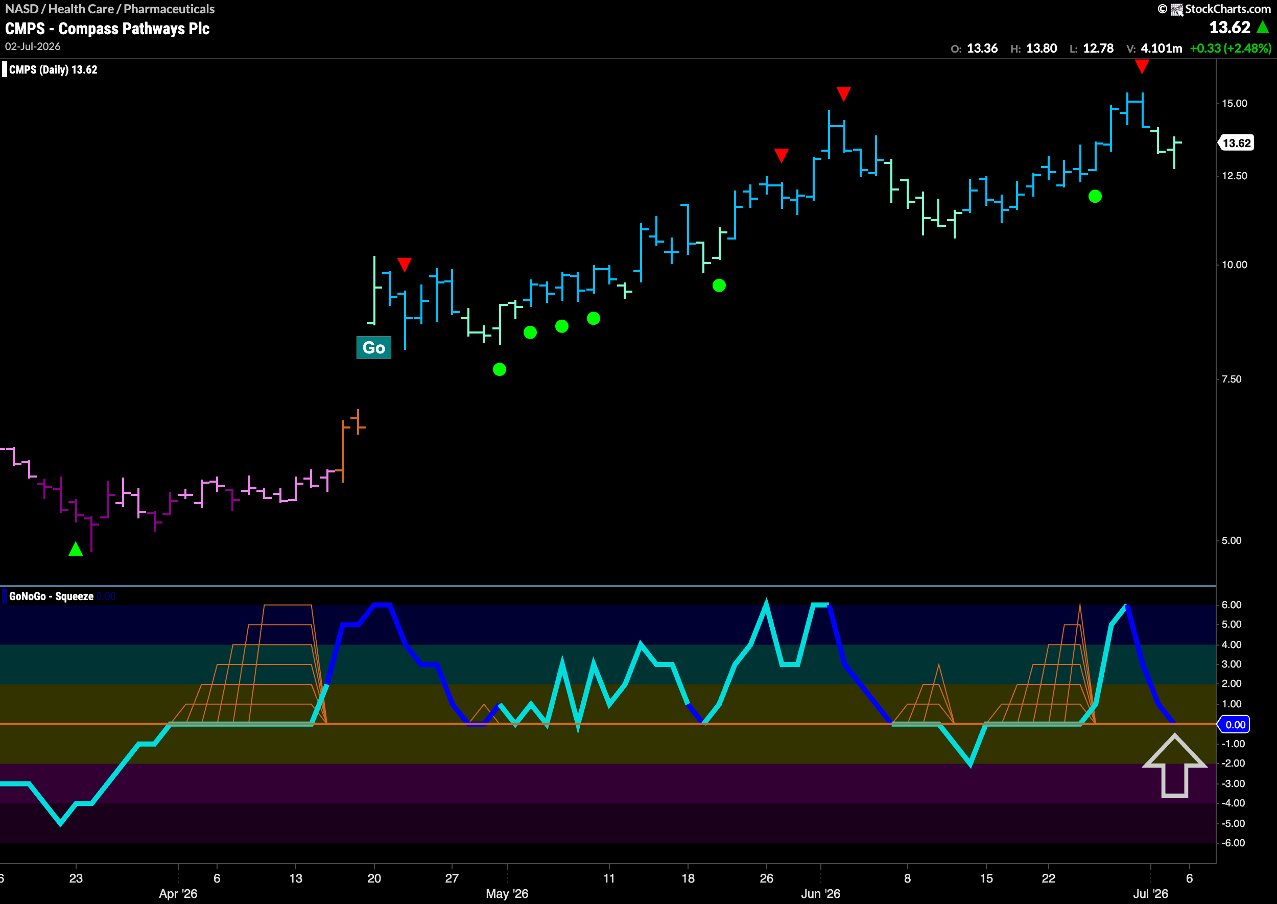
Task: Click the GoNoGo - Squeeze indicator label
Action: pyautogui.click(x=51, y=596)
